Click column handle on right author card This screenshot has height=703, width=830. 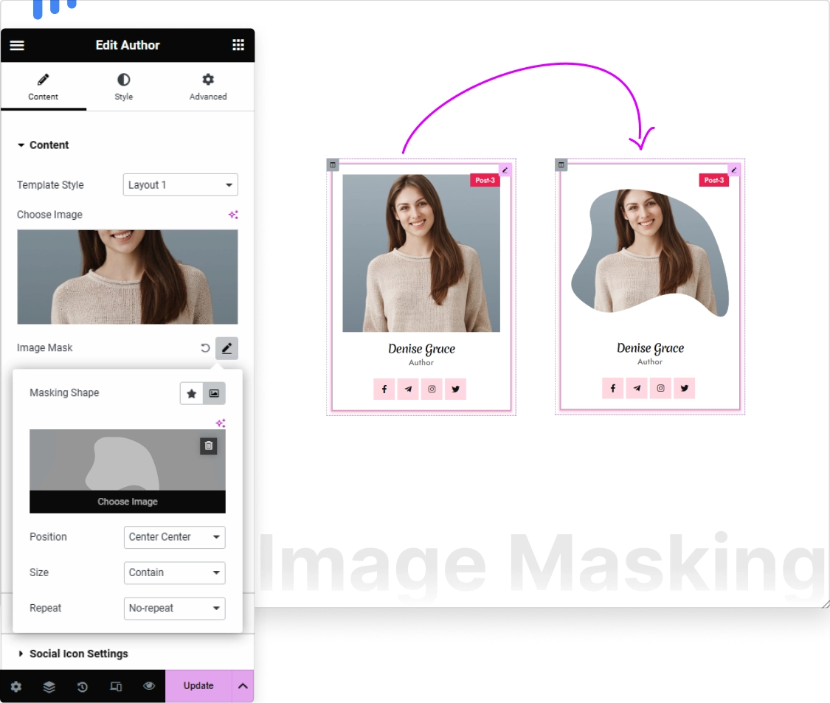click(x=561, y=165)
